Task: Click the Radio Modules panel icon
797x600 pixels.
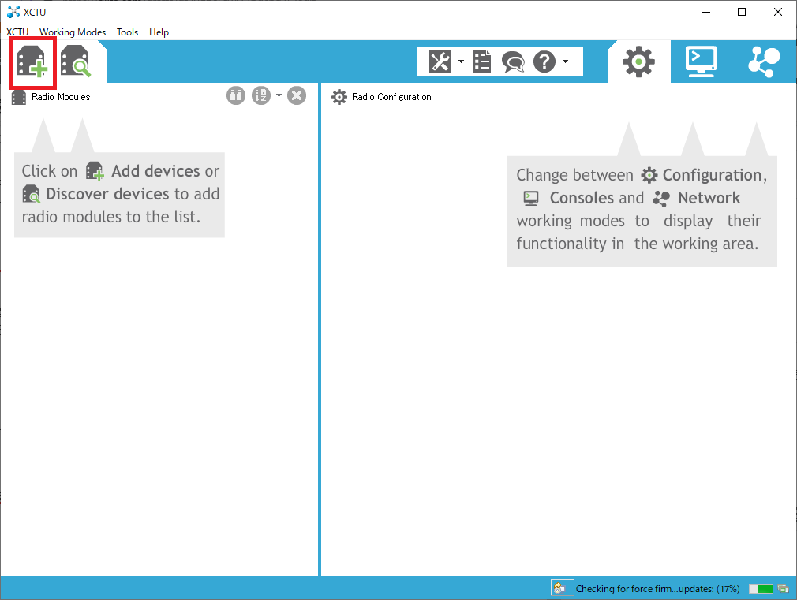Action: (x=19, y=97)
